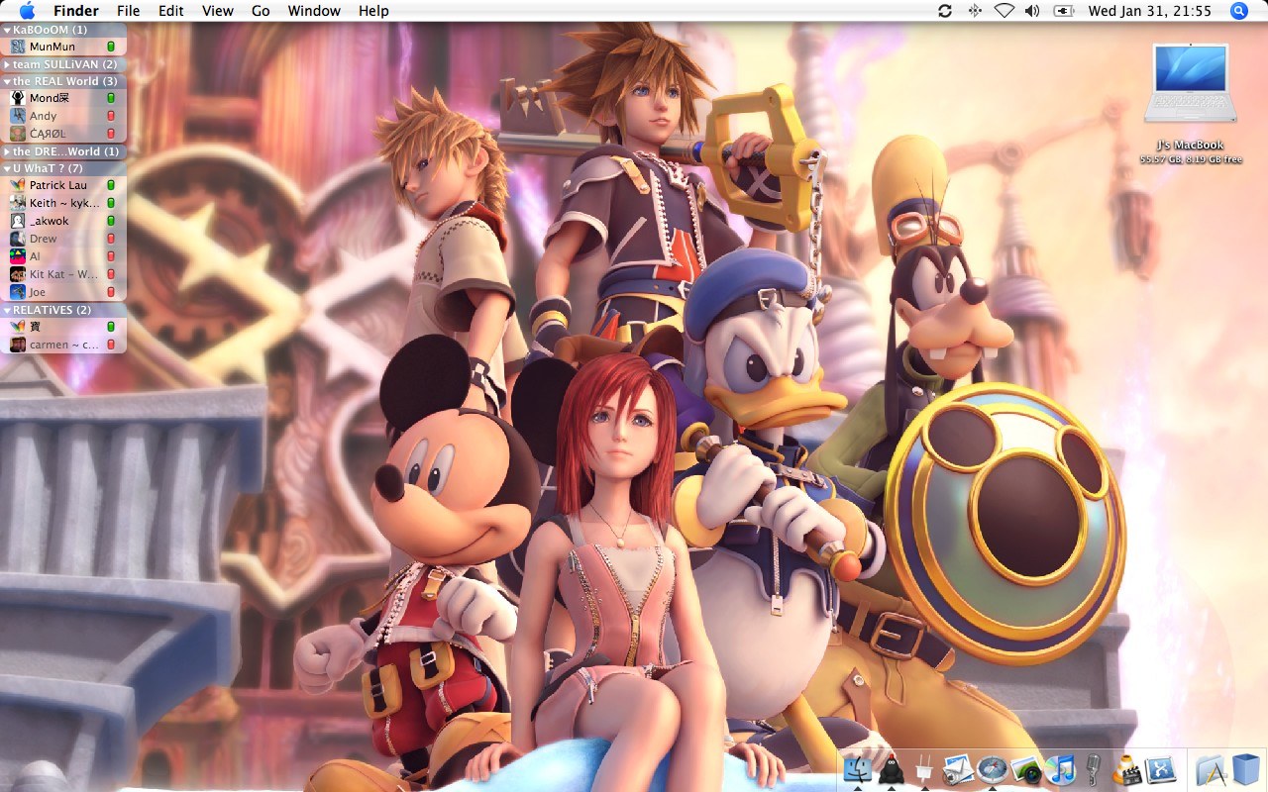Open the blue X app in Dock
Screen dimensions: 1268x792
[x=1160, y=769]
